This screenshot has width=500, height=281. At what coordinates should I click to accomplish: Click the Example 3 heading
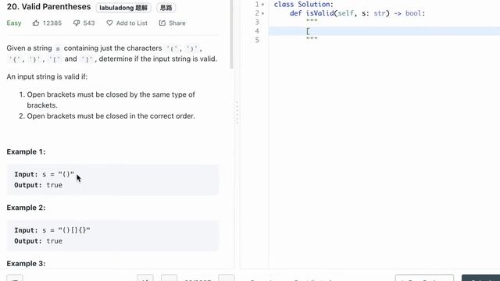coord(26,264)
